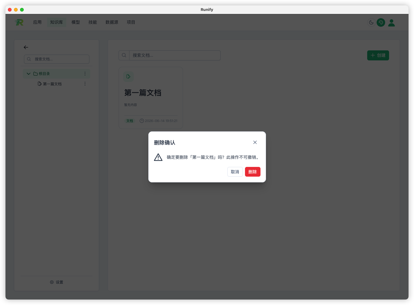Screen dimensions: 414x305
Task: Close the delete confirmation dialog with X
Action: (x=255, y=142)
